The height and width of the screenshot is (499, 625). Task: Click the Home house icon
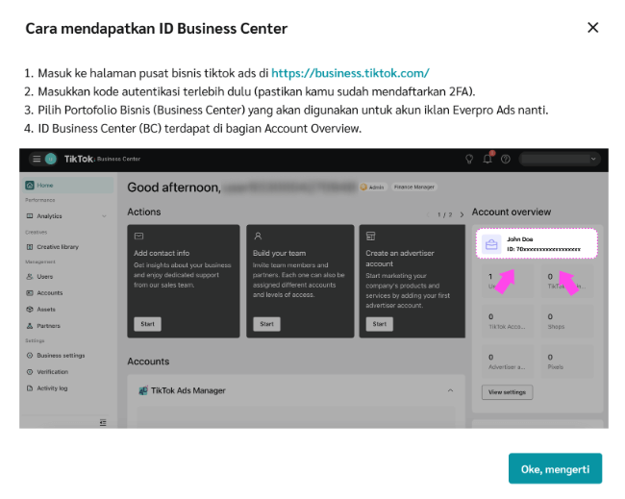pyautogui.click(x=30, y=186)
